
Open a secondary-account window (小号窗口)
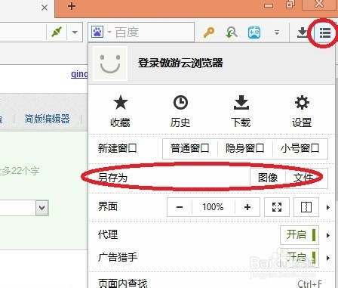[x=300, y=148]
